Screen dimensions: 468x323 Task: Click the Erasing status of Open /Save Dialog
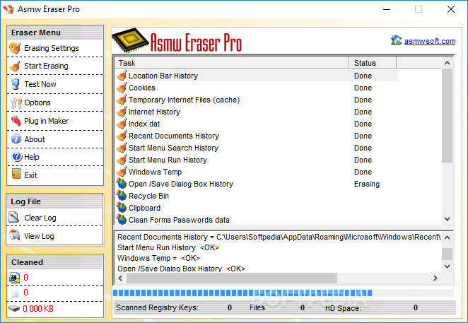click(367, 184)
